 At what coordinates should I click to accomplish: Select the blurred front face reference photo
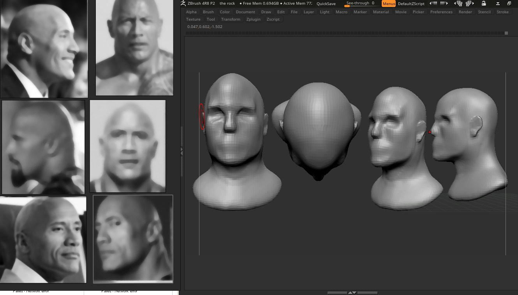point(128,146)
